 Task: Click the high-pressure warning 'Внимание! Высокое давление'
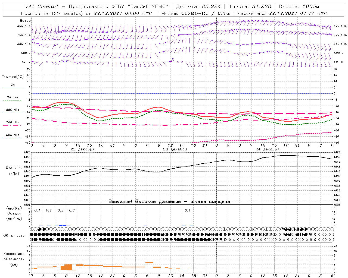(144, 201)
